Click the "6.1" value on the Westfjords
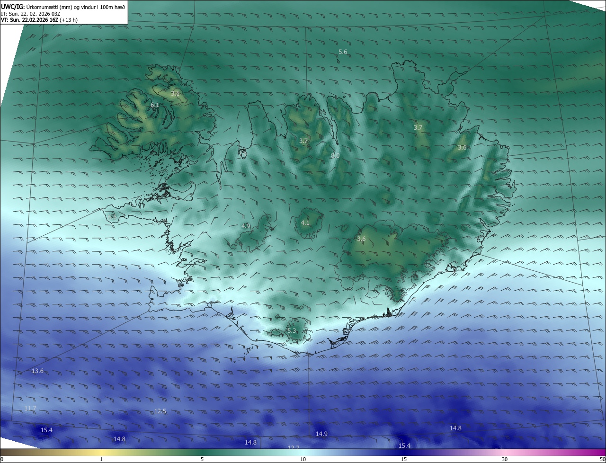The image size is (606, 463). tap(155, 105)
